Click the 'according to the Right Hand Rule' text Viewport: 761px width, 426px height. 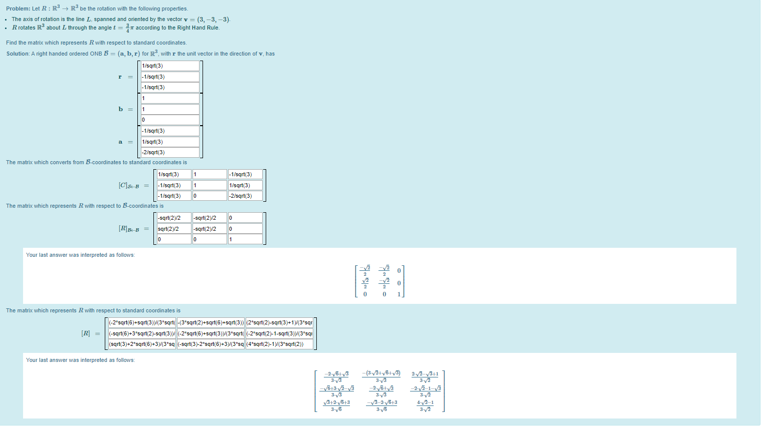click(x=177, y=28)
